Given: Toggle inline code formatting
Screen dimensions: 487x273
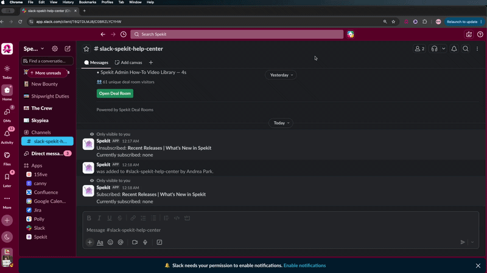Looking at the screenshot, I should point(177,218).
